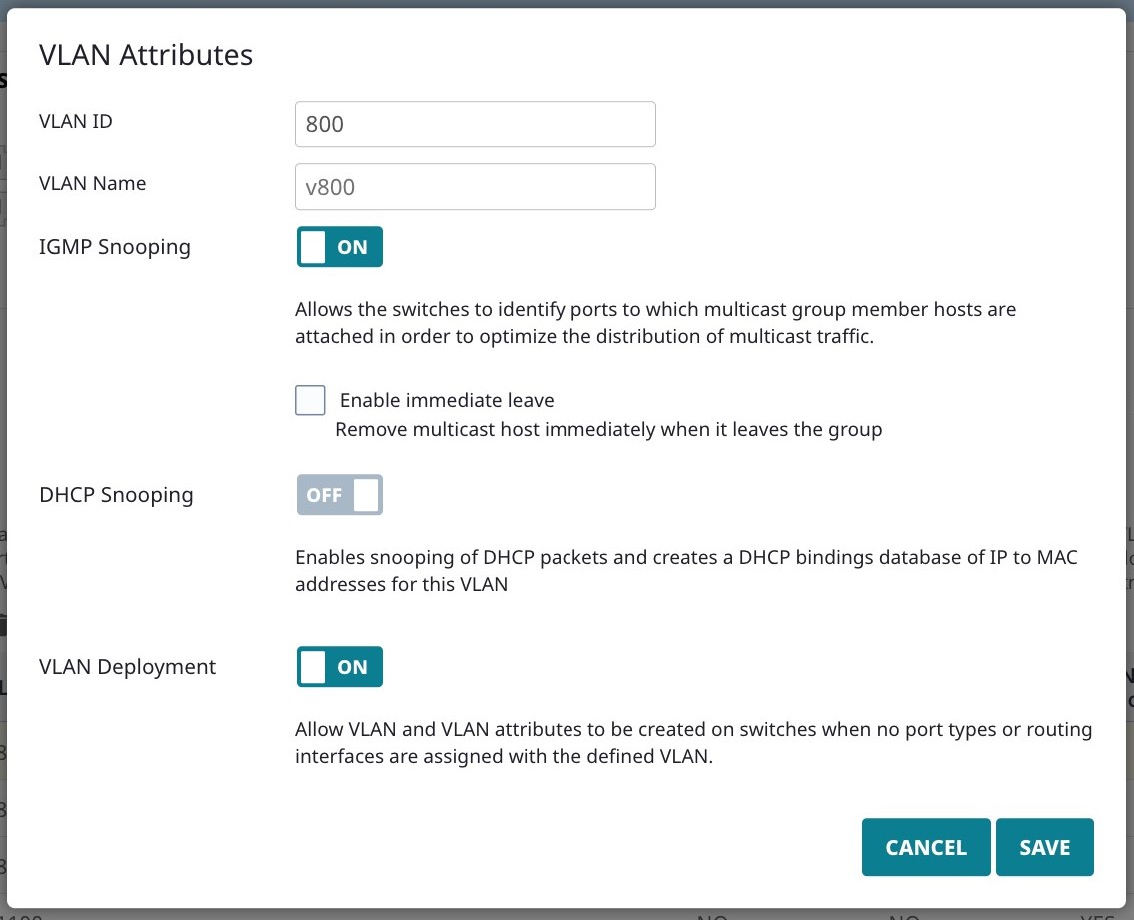Click the VLAN Name input field
Image resolution: width=1134 pixels, height=920 pixels.
(x=475, y=186)
